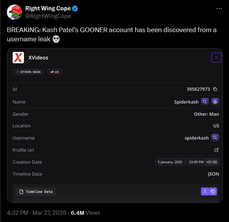The image size is (229, 222).
Task: Open the @RightWingCope handle link
Action: click(x=48, y=16)
